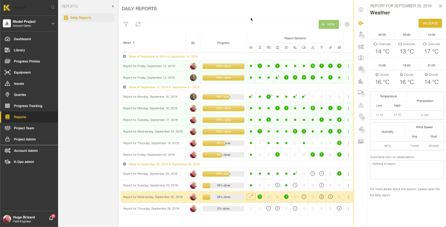
Task: Open the settings gear next to NEW
Action: pyautogui.click(x=347, y=24)
